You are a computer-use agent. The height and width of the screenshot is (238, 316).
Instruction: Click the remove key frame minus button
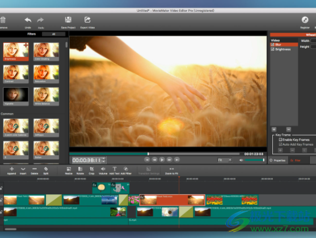(292, 150)
